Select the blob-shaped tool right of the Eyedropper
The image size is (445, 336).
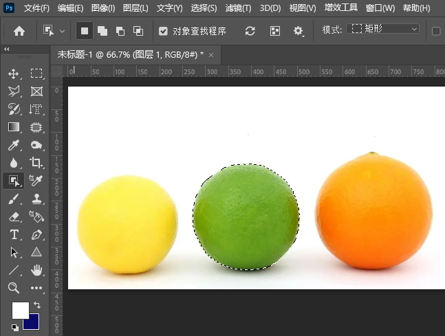click(36, 145)
